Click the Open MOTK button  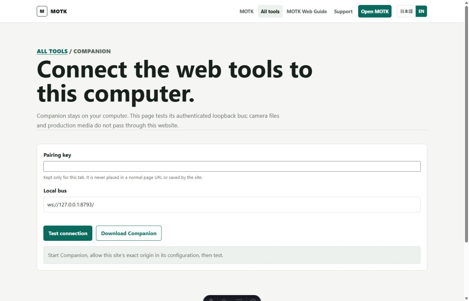(375, 11)
